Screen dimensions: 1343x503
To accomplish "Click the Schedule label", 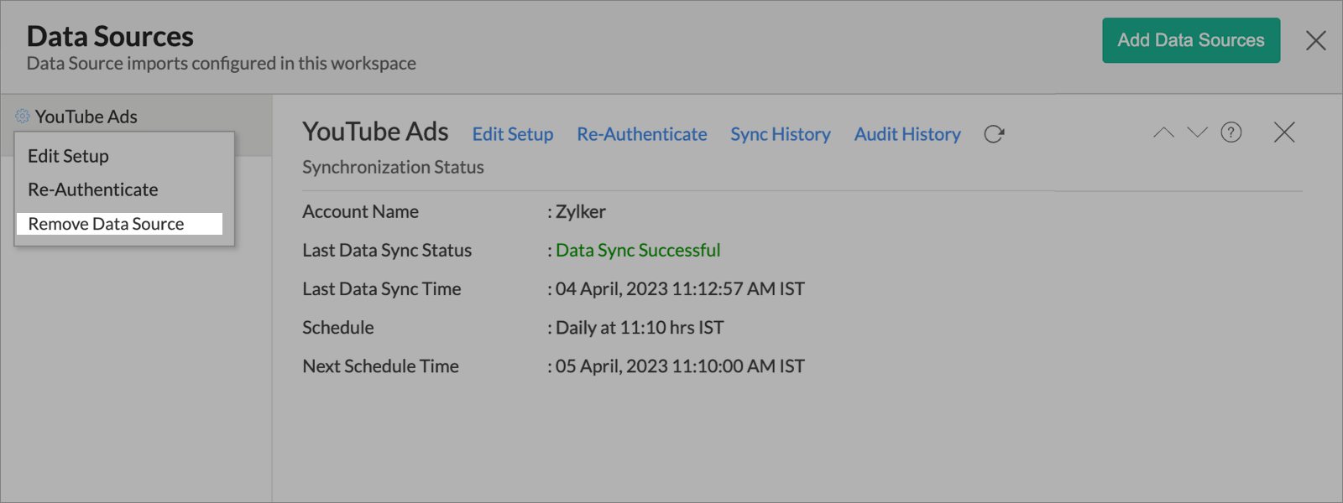I will tap(338, 327).
